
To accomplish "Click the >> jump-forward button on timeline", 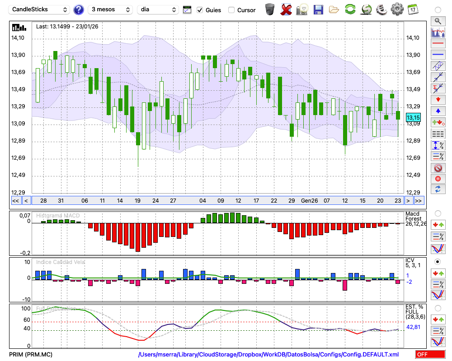I will [419, 201].
